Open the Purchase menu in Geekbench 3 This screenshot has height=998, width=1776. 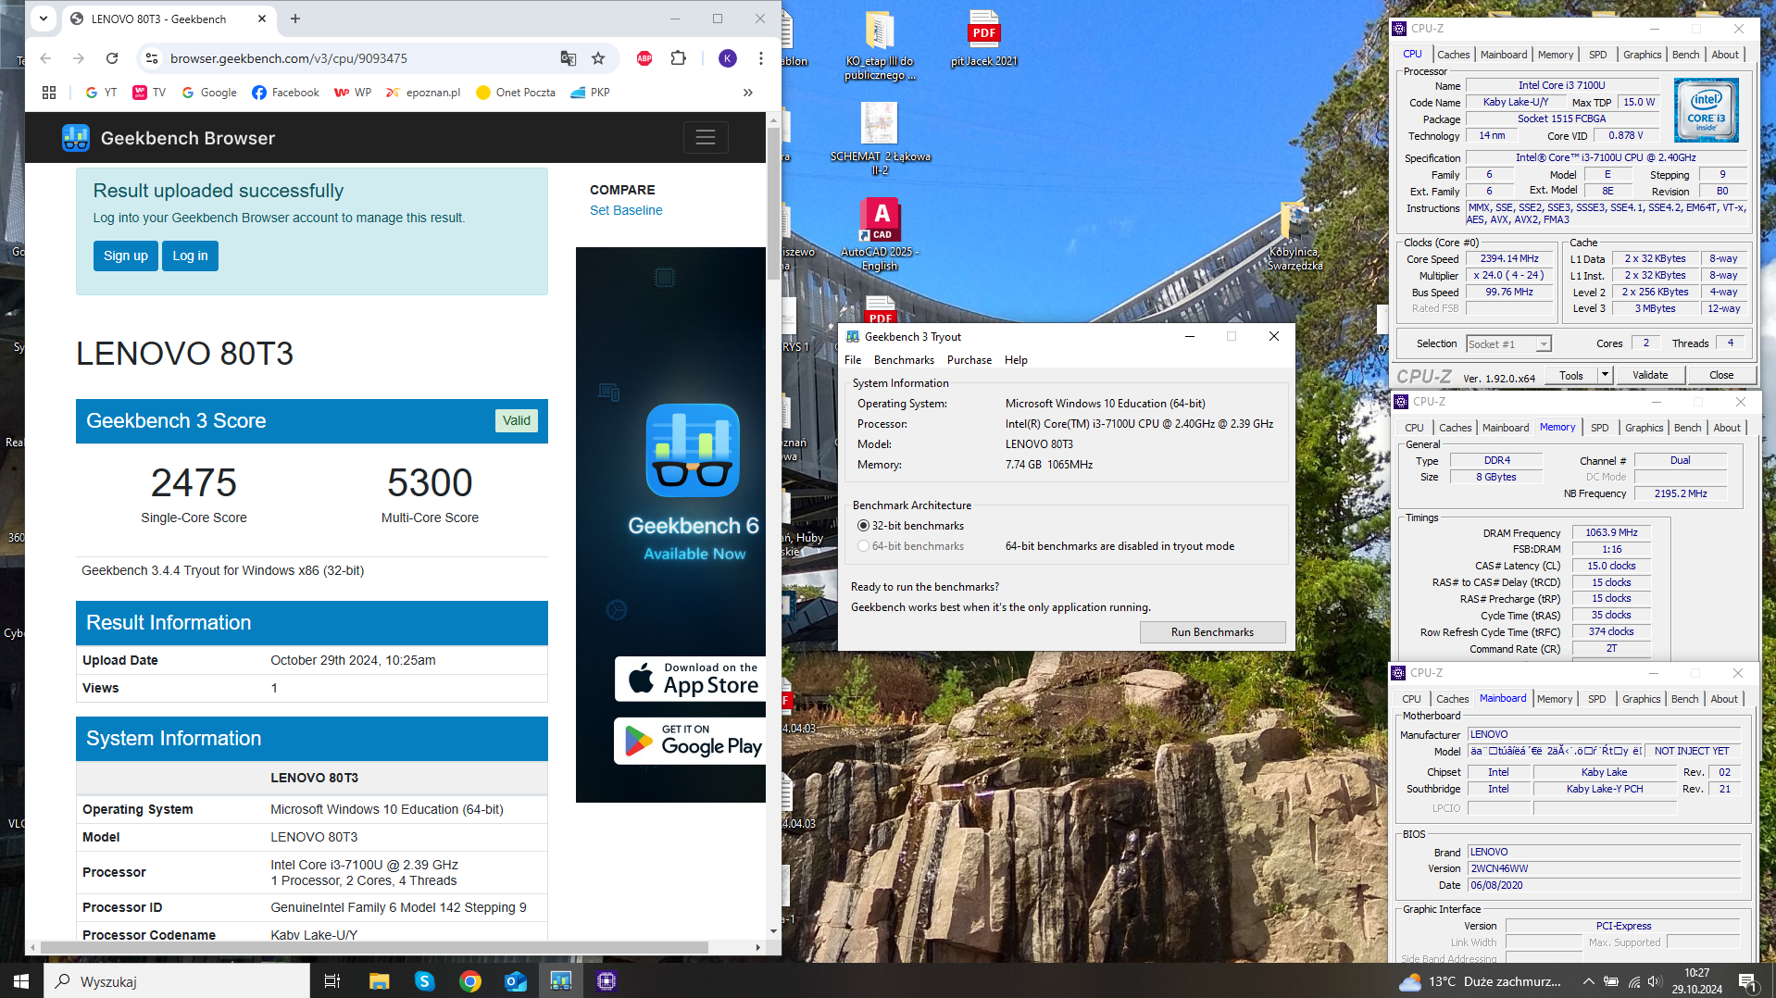(x=969, y=360)
